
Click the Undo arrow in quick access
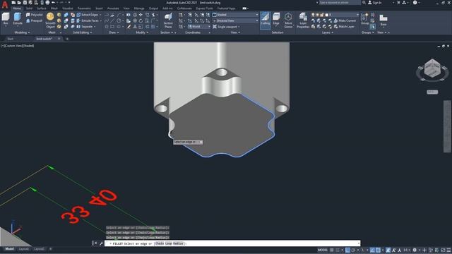click(54, 3)
